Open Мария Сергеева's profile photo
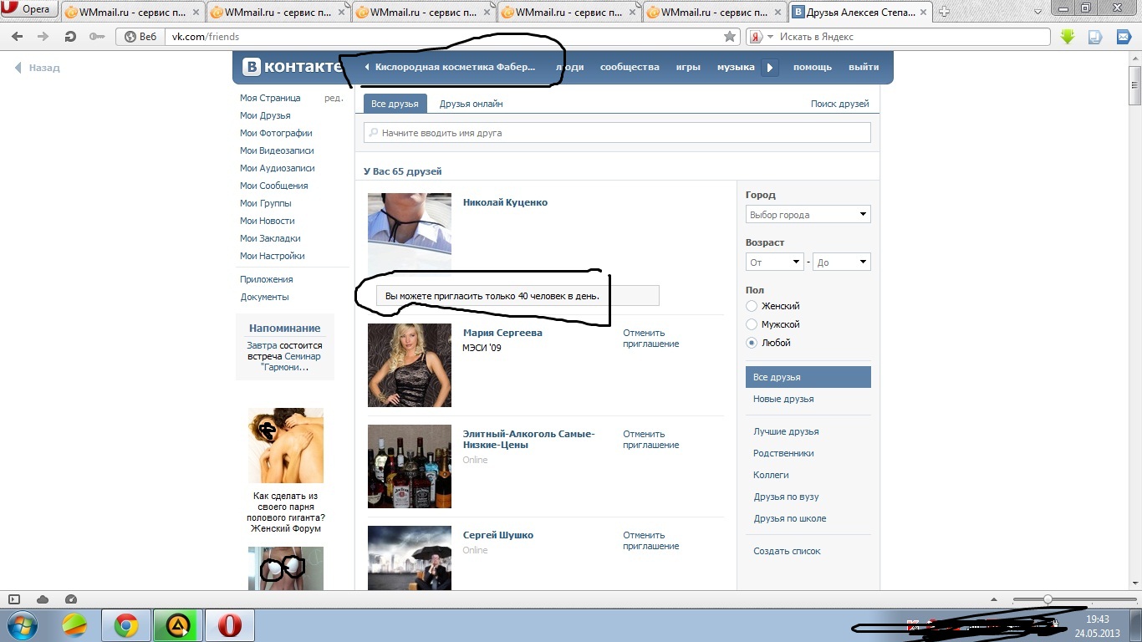The image size is (1142, 642). [410, 365]
